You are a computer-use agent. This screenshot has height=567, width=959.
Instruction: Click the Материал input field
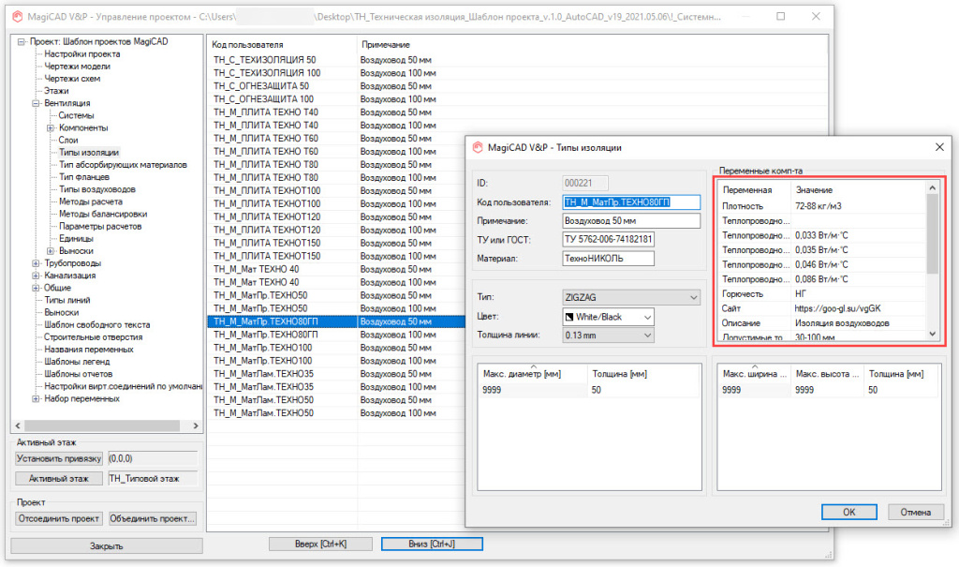pyautogui.click(x=630, y=258)
